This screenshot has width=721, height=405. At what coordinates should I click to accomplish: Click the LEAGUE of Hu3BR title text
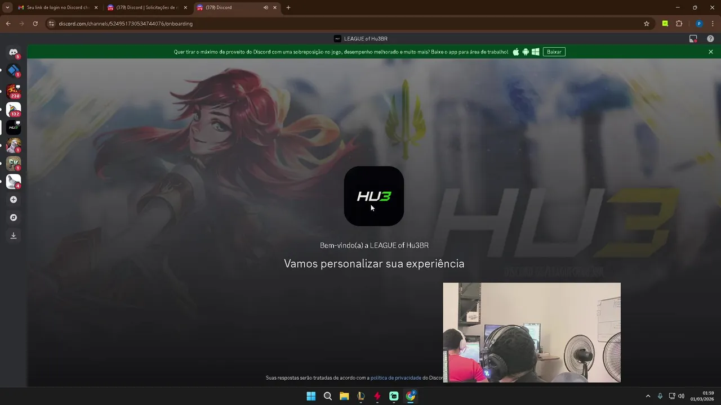pyautogui.click(x=366, y=39)
